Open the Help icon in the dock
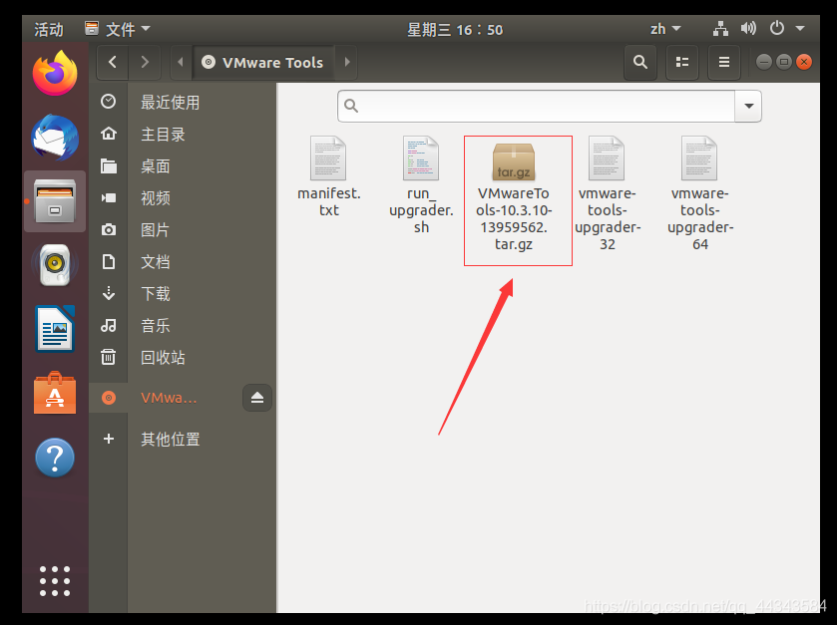 tap(55, 457)
